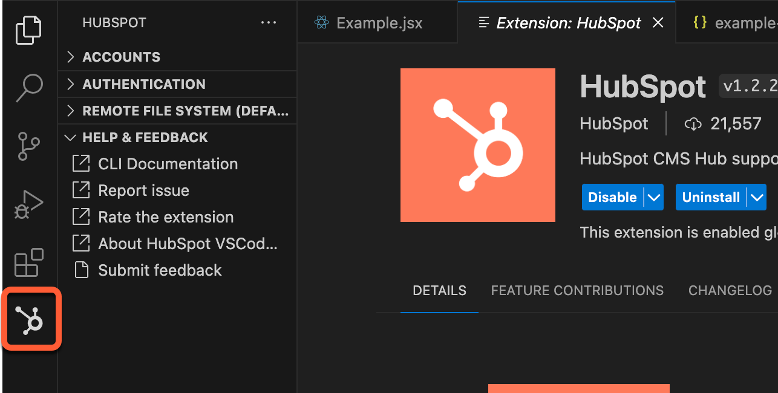Click the HubSpot extension title heading

click(x=643, y=87)
